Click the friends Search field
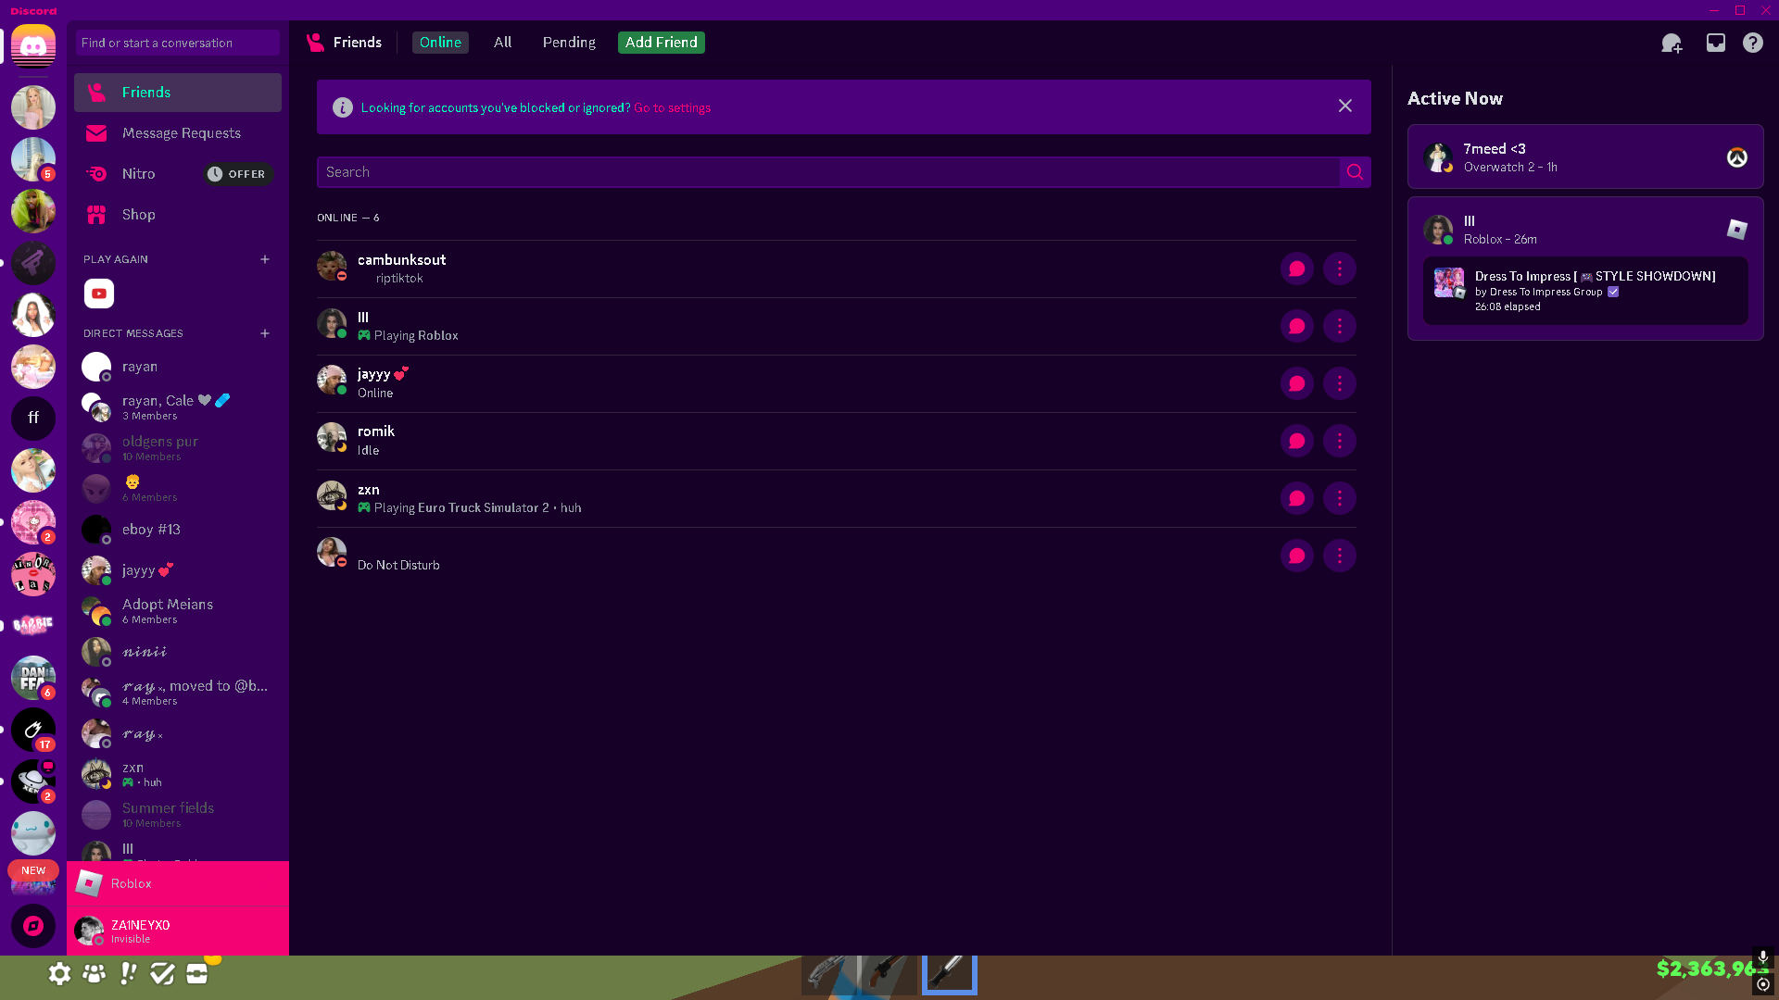This screenshot has height=1000, width=1779. point(825,172)
